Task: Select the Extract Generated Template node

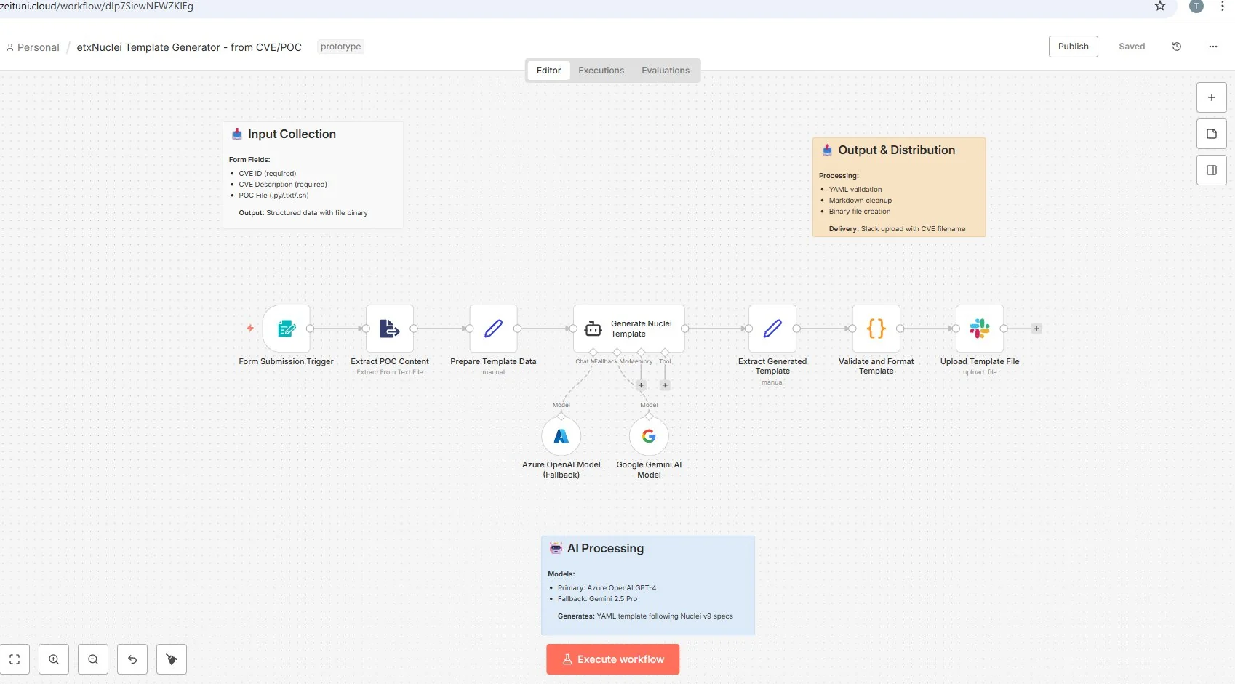Action: [772, 329]
